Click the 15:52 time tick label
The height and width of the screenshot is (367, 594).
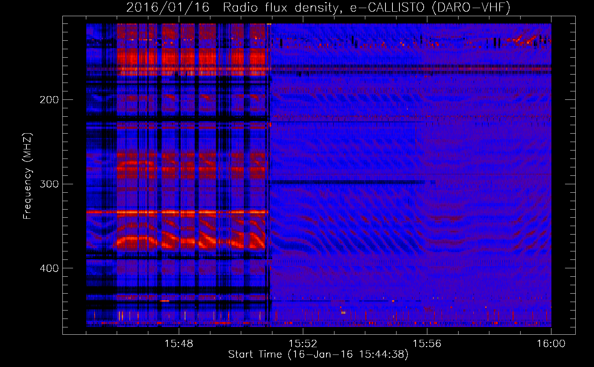click(303, 344)
